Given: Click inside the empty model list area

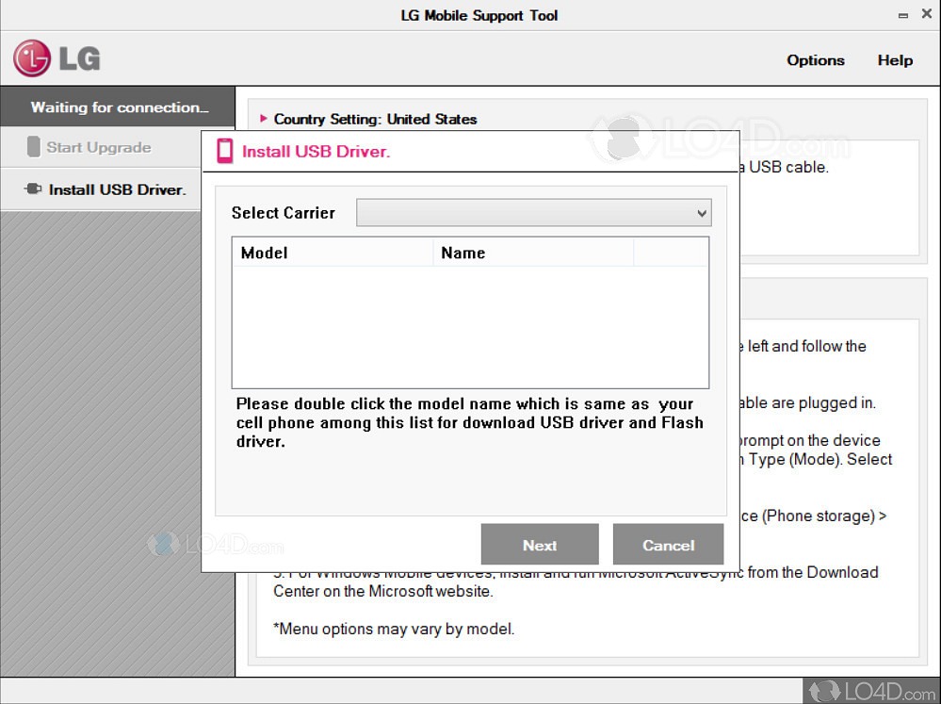Looking at the screenshot, I should point(469,325).
